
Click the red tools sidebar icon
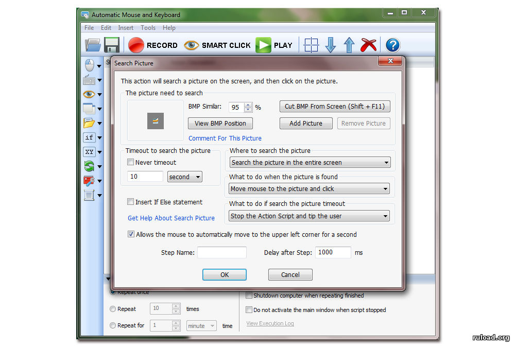click(x=89, y=181)
